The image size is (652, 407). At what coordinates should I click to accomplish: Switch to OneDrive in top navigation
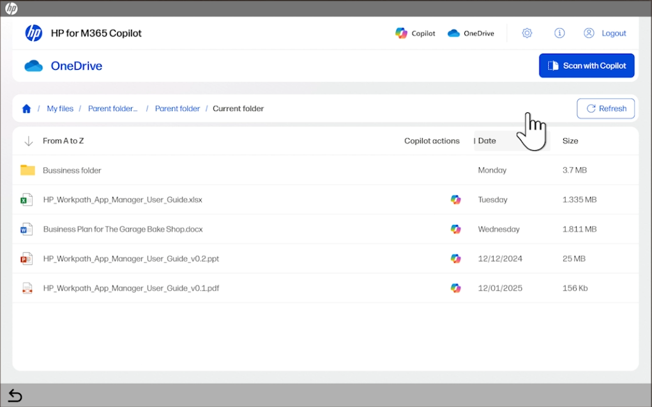click(x=471, y=33)
